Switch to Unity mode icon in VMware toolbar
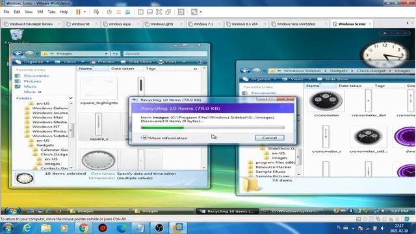This screenshot has width=416, height=234. coord(168,12)
